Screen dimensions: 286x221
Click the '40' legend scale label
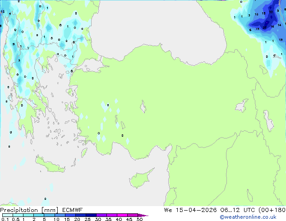[119, 219]
